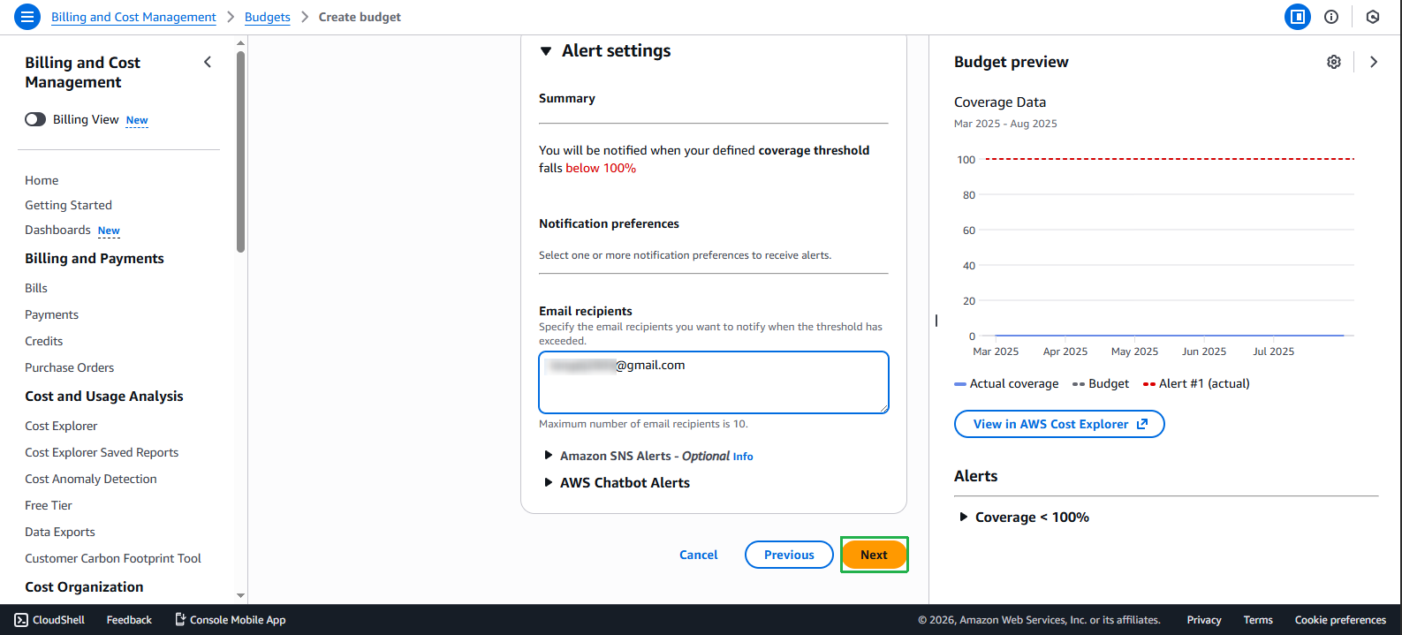Collapse the sidebar with left chevron
Screen dimensions: 1402x635
(x=208, y=62)
